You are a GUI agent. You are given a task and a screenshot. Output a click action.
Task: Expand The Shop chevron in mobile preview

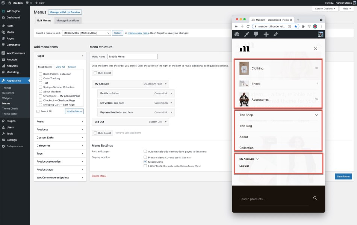point(316,115)
